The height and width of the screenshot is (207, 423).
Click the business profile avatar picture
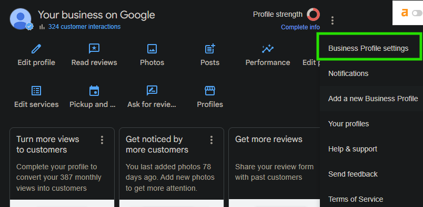(x=20, y=18)
